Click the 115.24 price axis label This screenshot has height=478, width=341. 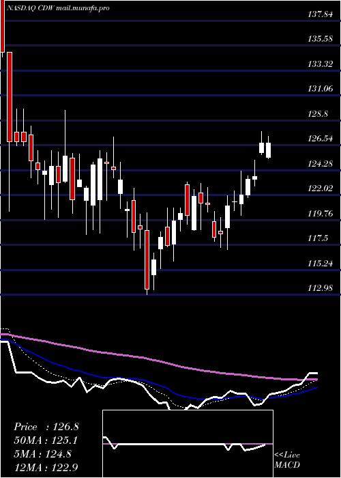pyautogui.click(x=320, y=264)
